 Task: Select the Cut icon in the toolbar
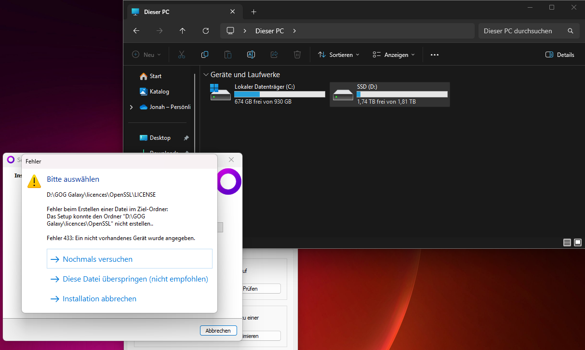pyautogui.click(x=182, y=54)
